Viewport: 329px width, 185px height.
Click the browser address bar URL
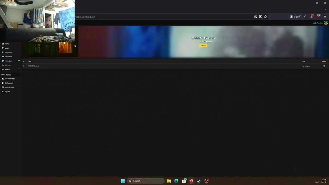(85, 17)
